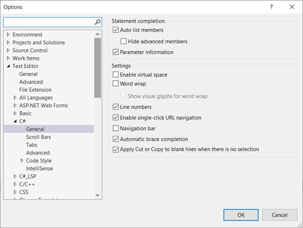The image size is (303, 228).
Task: Collapse the C# node
Action: point(15,121)
